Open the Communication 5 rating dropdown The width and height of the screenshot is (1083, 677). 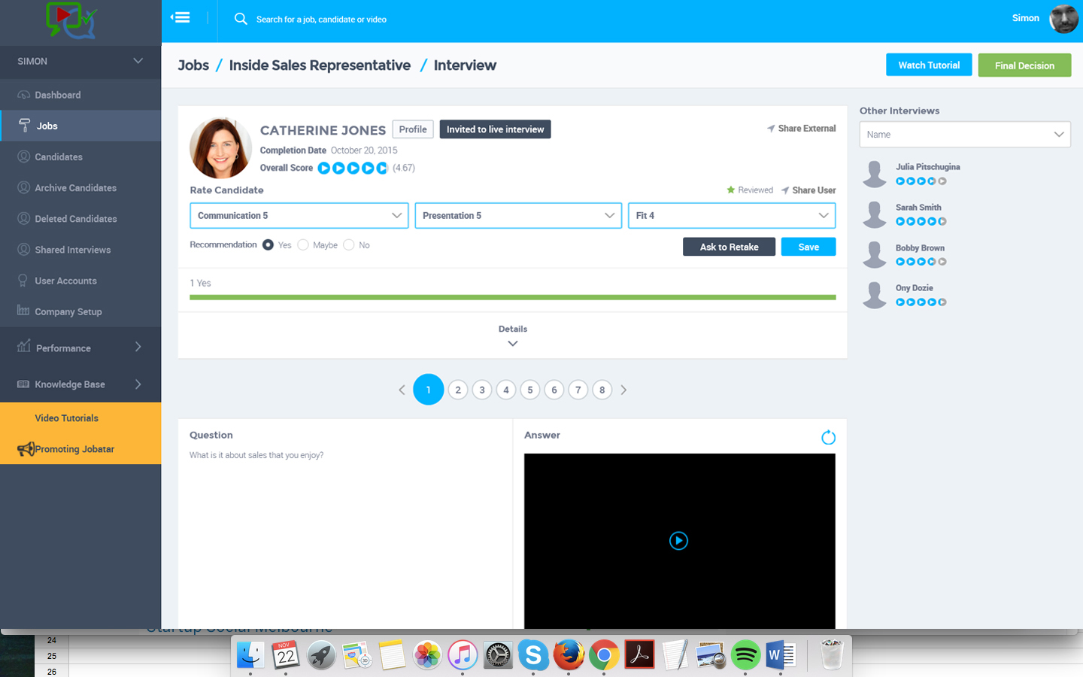(299, 215)
